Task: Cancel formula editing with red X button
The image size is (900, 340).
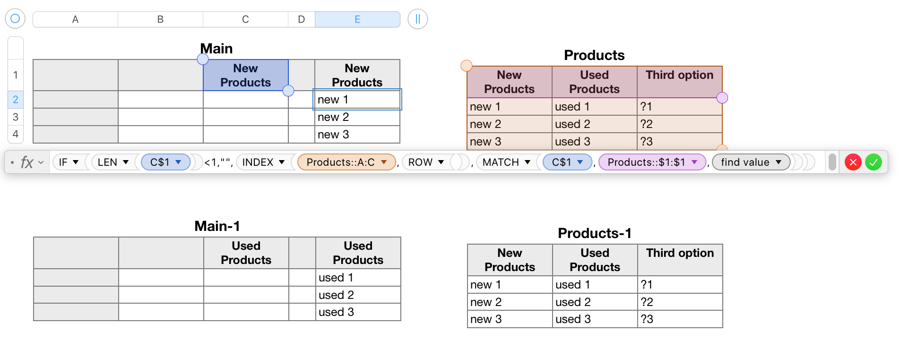Action: [853, 162]
